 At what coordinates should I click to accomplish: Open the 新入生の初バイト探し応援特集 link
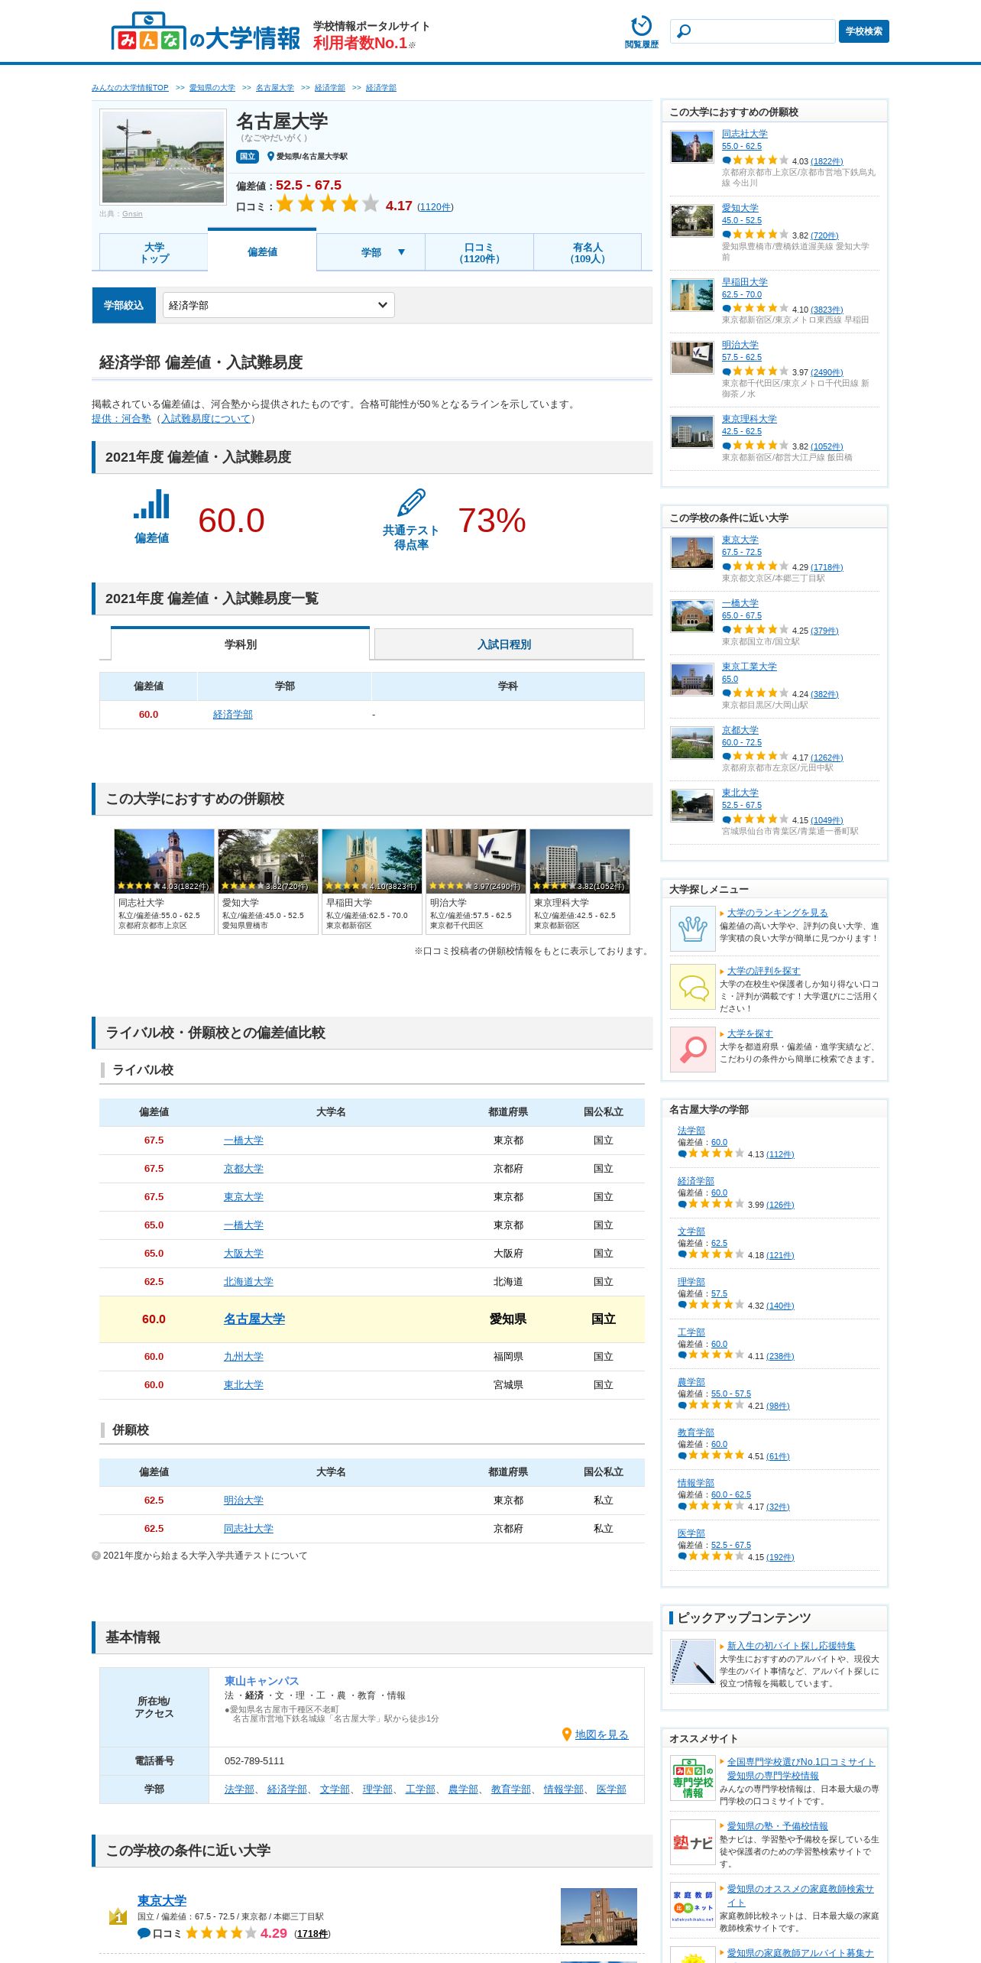(791, 1646)
